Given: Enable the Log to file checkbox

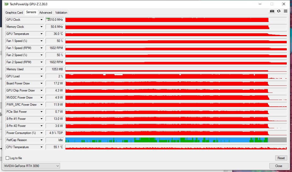Looking at the screenshot, I should [7, 158].
